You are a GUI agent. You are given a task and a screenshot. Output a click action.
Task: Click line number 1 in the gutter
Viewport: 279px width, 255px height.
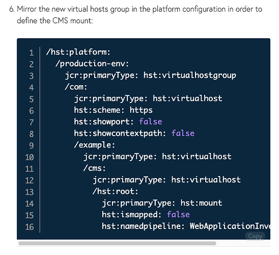click(x=32, y=53)
